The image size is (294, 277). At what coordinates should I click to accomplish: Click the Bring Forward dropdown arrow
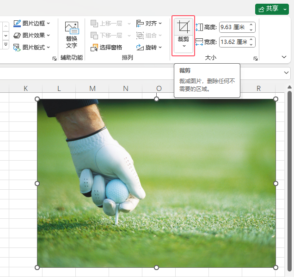(129, 24)
